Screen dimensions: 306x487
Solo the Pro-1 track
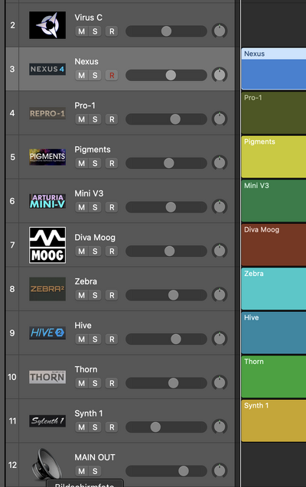(95, 119)
